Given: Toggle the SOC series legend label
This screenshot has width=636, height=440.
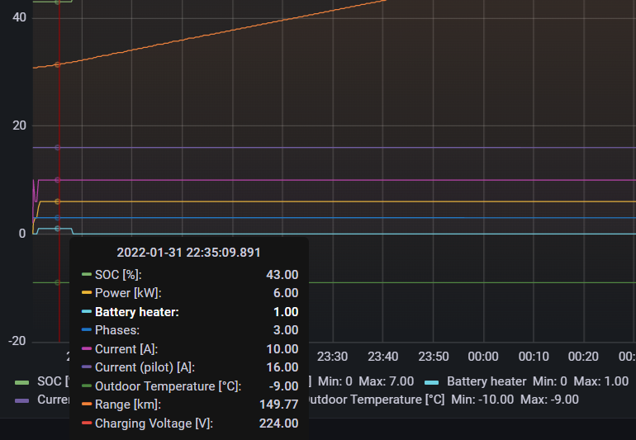Looking at the screenshot, I should [x=51, y=381].
